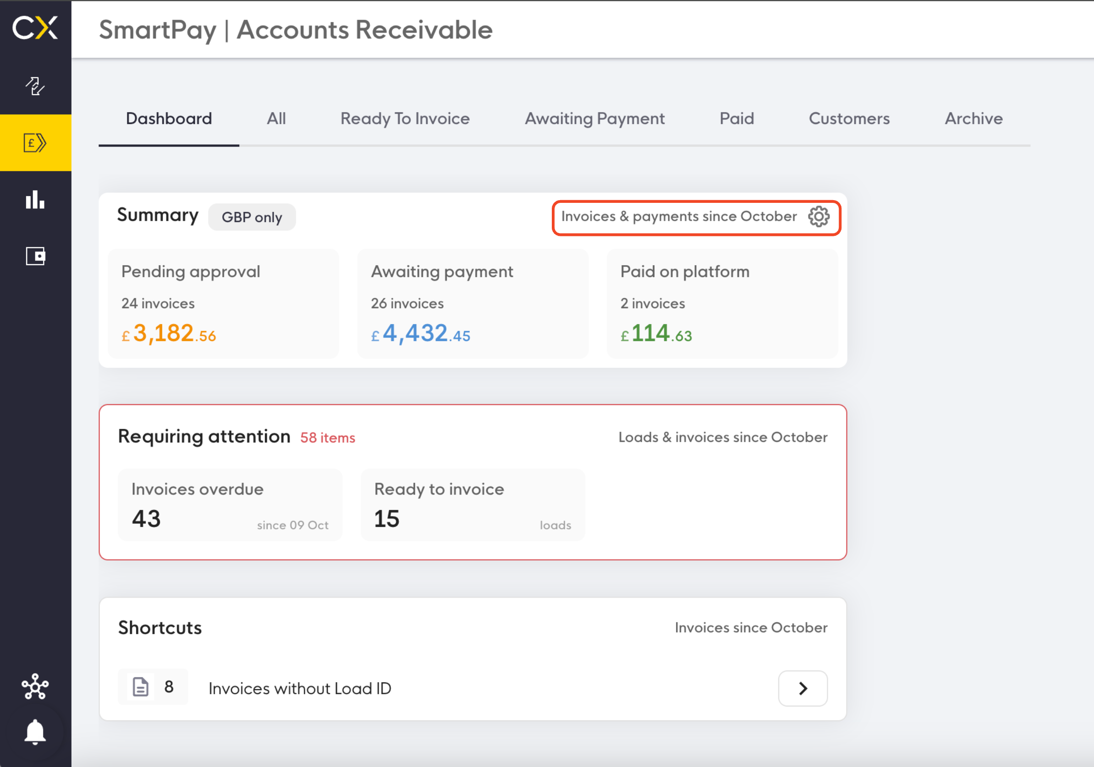
Task: Click the £114.63 paid amount
Action: tap(656, 333)
